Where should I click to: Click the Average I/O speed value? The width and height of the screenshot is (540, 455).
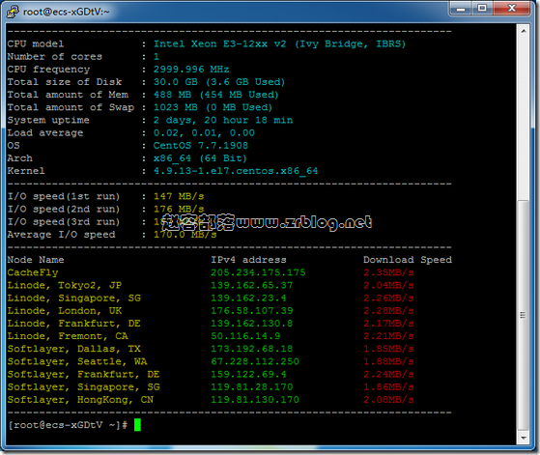[x=185, y=235]
